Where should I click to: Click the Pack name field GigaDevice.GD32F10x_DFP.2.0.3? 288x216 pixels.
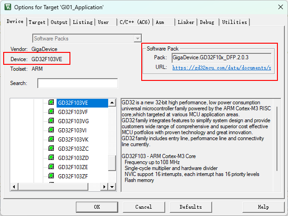(221, 58)
